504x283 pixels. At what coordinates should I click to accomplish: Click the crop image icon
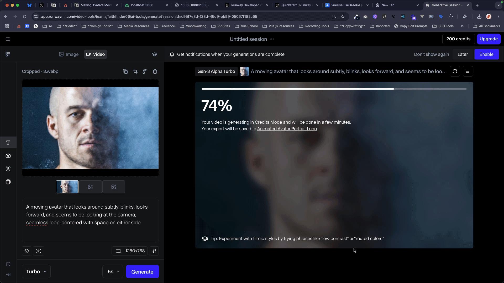coord(135,71)
